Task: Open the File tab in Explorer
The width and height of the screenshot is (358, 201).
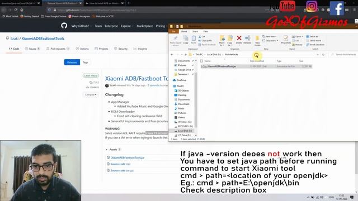Action: [x=173, y=31]
